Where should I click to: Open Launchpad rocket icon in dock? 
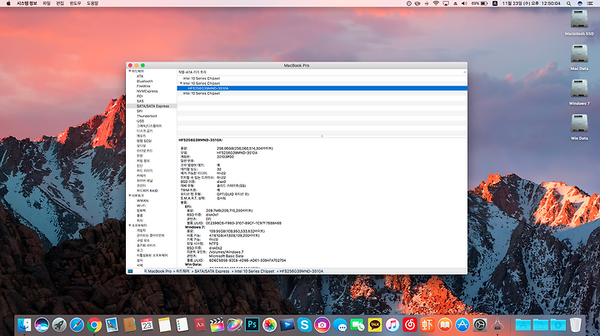[x=59, y=325]
